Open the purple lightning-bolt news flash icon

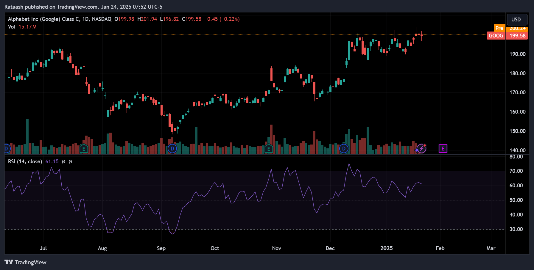[x=421, y=148]
